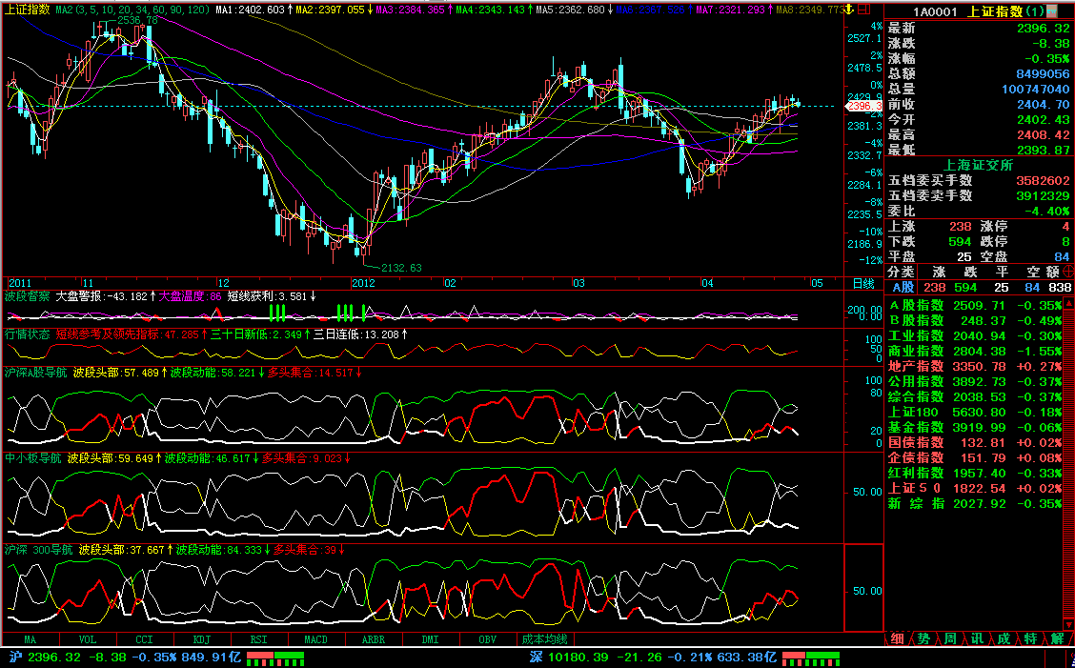Viewport: 1075px width, 668px height.
Task: Click the 波段智察 indicator name
Action: click(28, 296)
